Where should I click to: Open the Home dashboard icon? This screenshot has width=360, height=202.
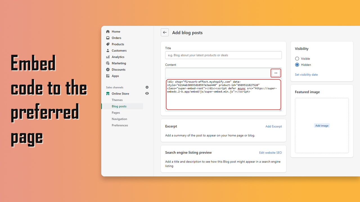(108, 31)
